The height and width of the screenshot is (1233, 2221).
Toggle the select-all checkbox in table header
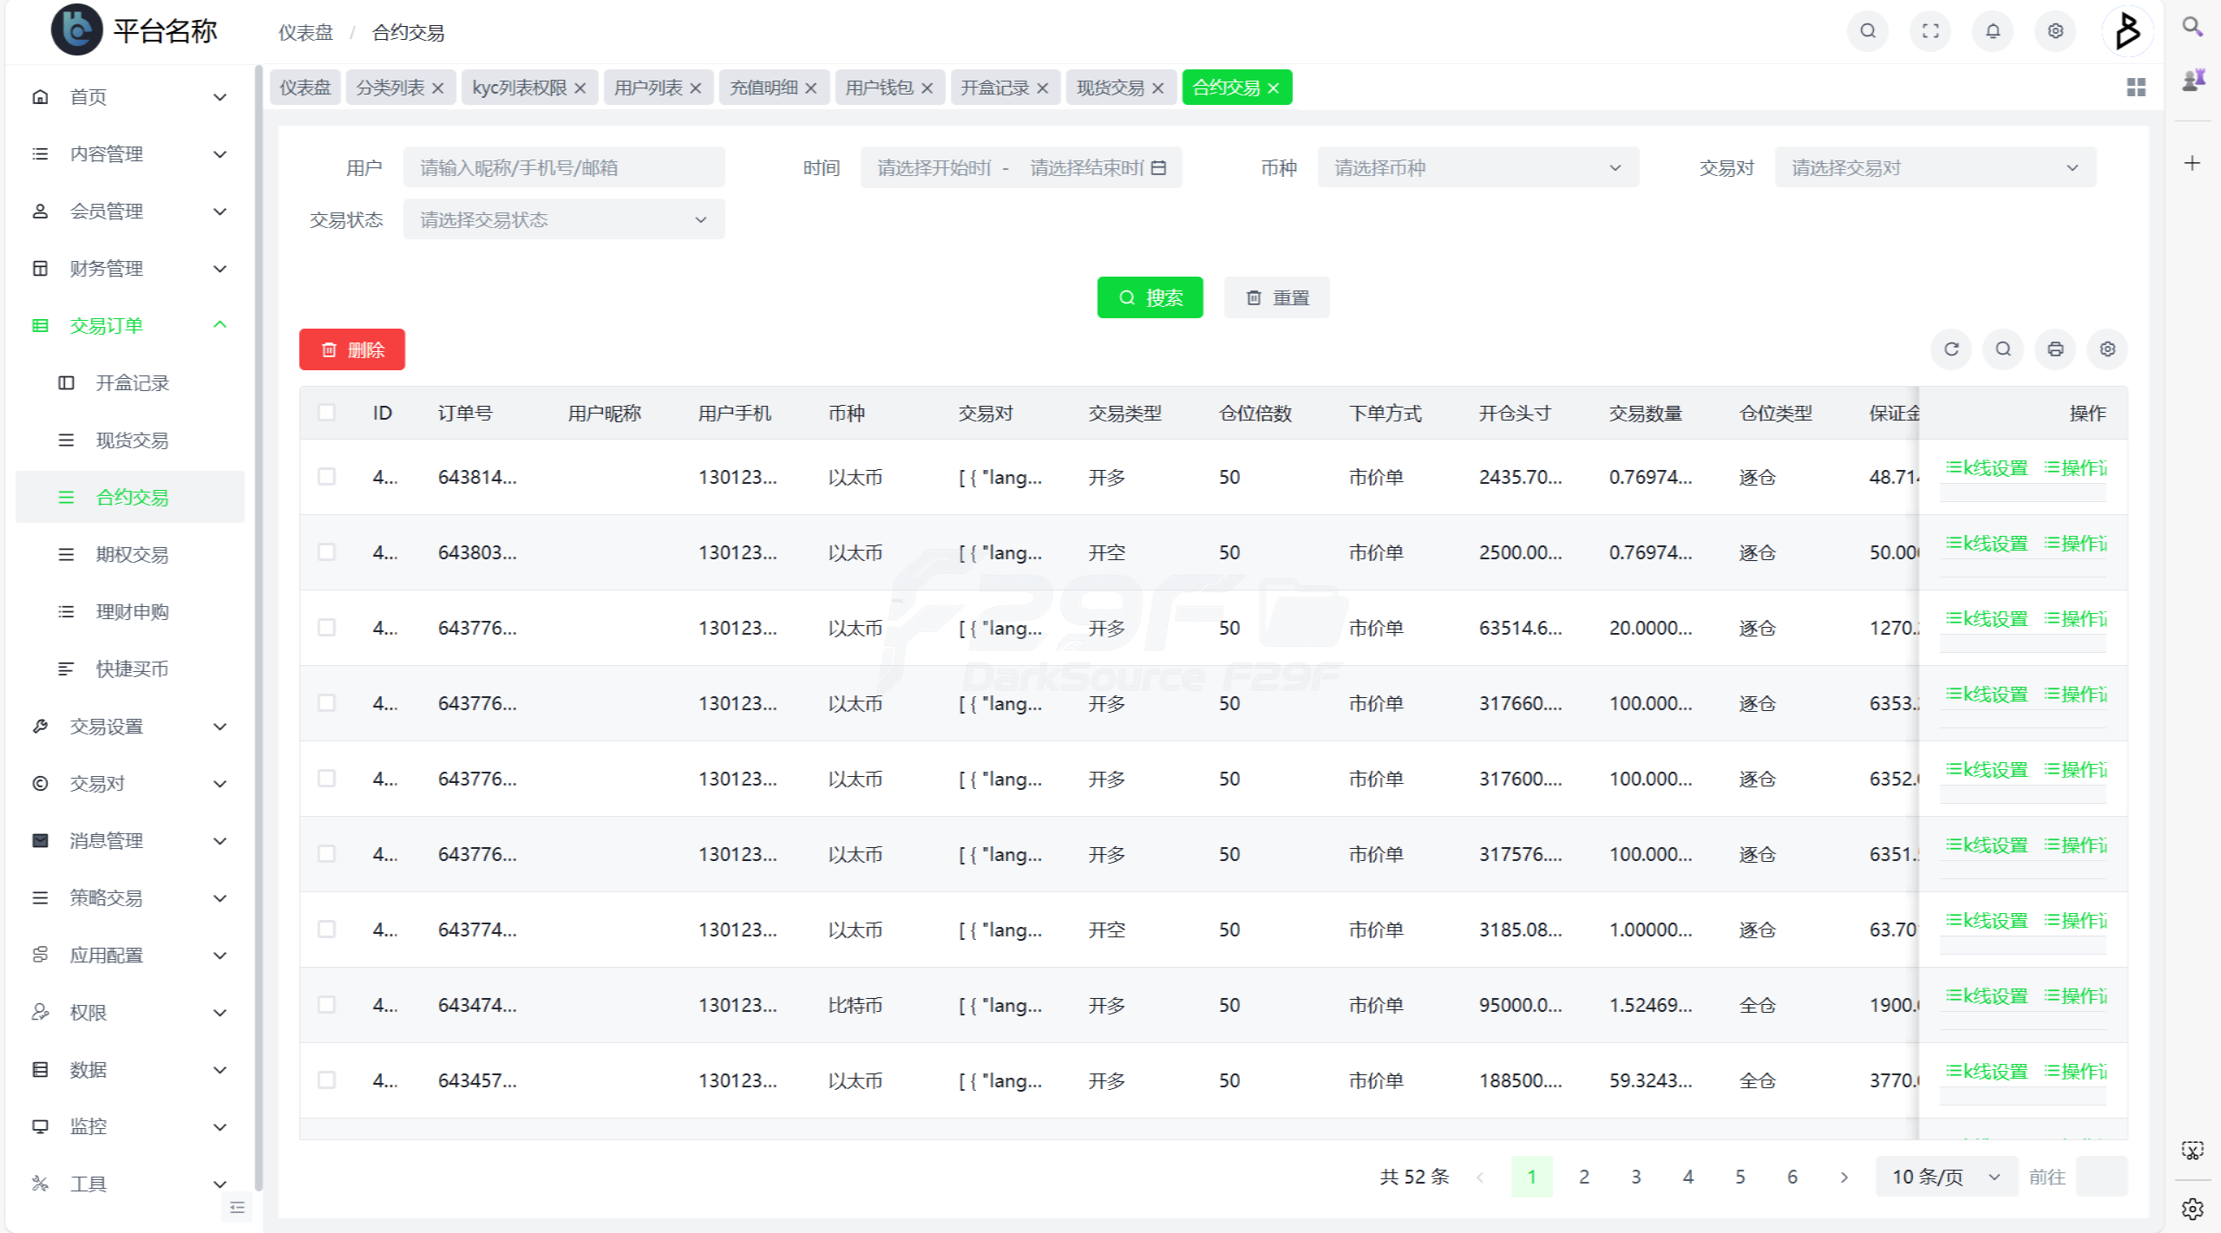coord(327,413)
